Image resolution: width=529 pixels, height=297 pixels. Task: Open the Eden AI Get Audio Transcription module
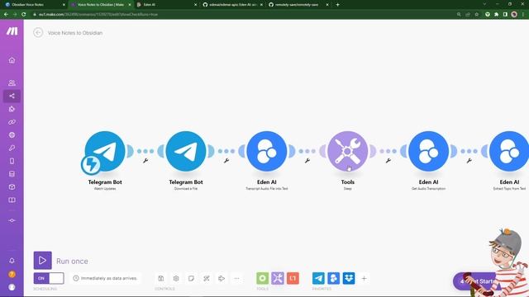pyautogui.click(x=428, y=151)
